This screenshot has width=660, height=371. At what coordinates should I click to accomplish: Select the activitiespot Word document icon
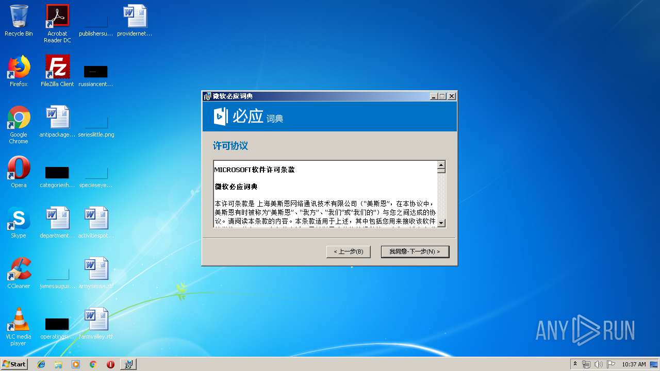(x=96, y=223)
